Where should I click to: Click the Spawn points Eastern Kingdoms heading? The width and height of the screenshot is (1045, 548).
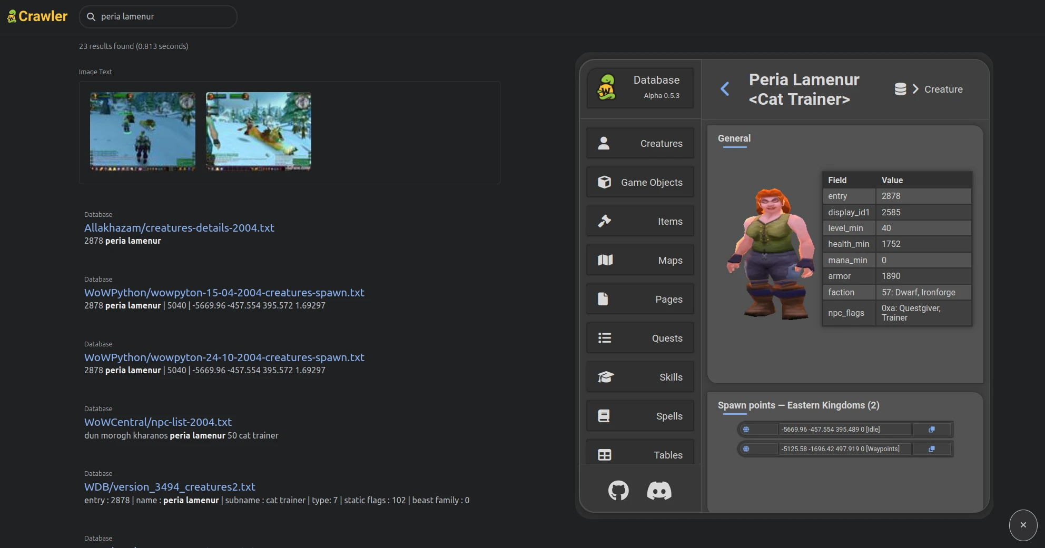click(x=798, y=405)
